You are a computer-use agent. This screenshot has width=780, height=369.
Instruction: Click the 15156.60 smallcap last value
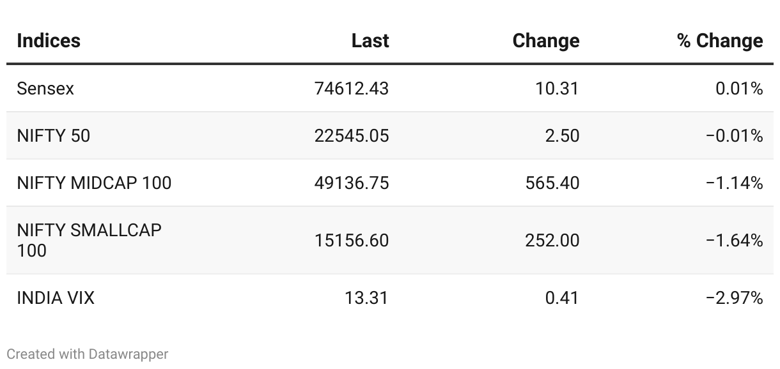coord(351,241)
